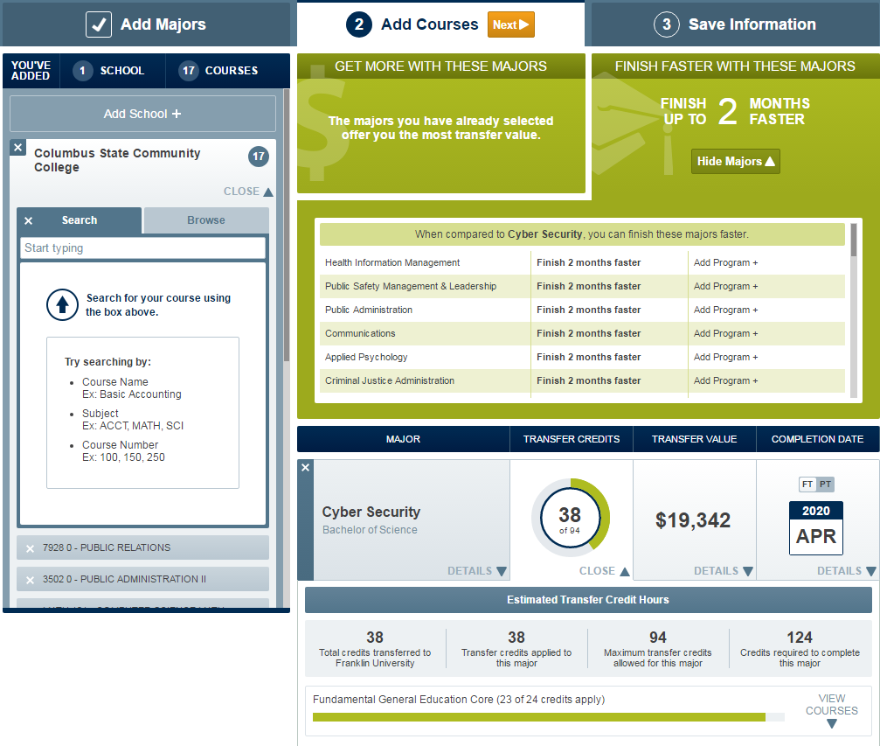
Task: Expand completion date details
Action: click(846, 571)
